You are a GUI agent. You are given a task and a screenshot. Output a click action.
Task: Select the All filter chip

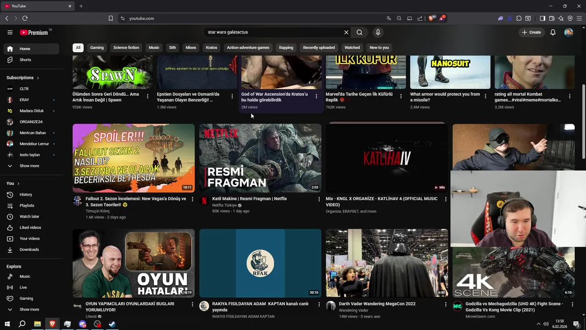point(78,48)
